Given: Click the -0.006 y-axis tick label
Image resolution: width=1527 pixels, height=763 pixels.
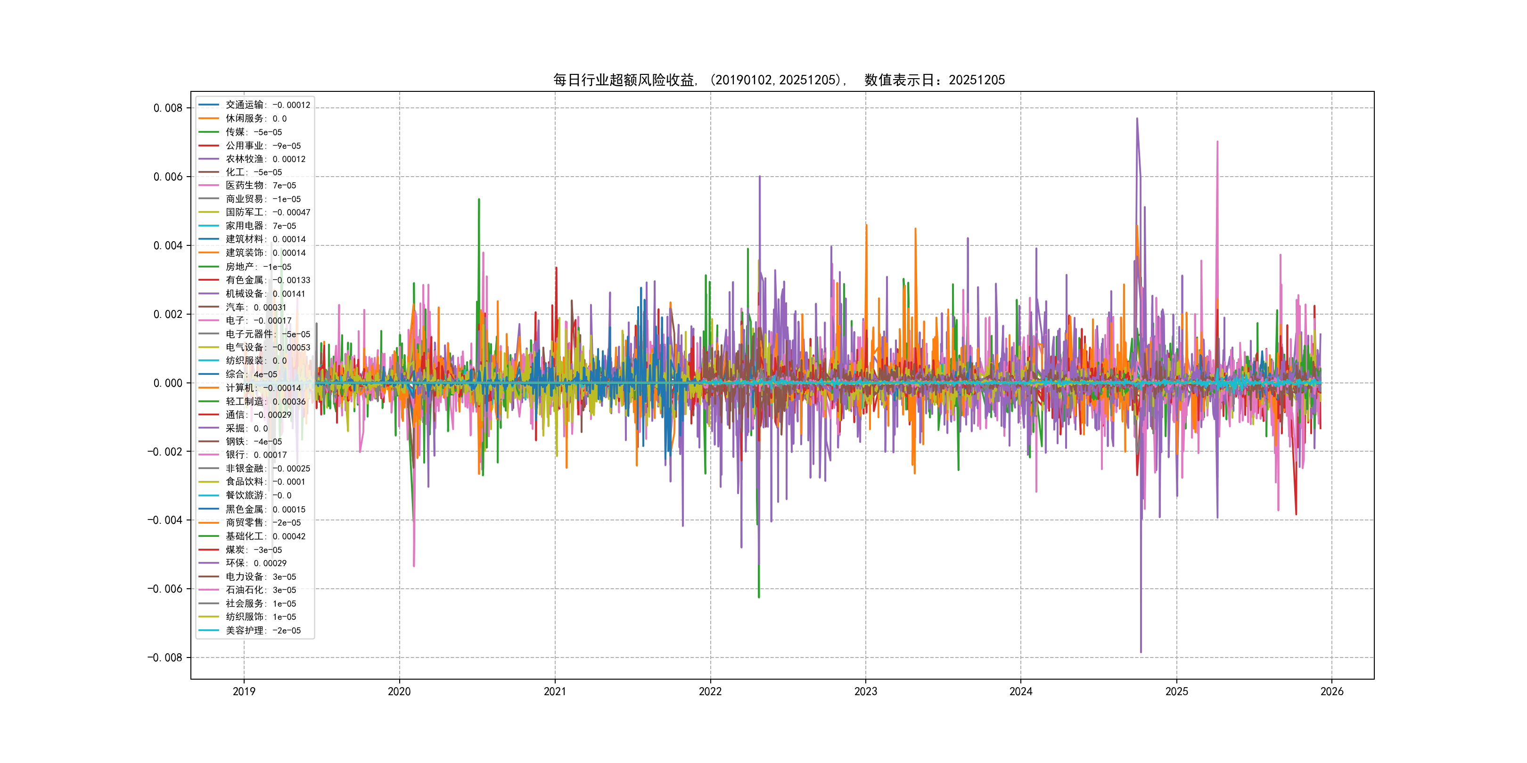Looking at the screenshot, I should tap(165, 589).
